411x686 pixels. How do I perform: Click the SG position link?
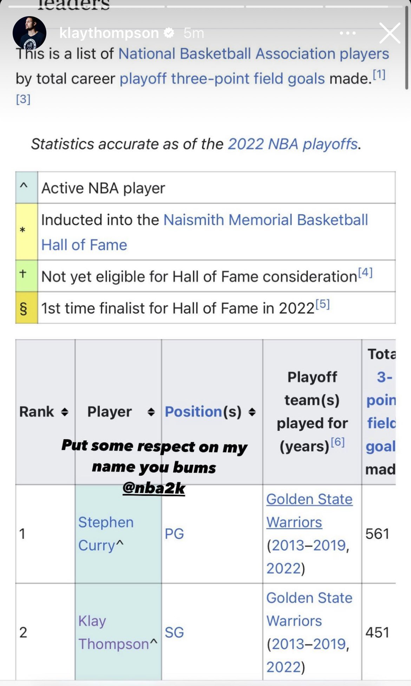[x=174, y=632]
